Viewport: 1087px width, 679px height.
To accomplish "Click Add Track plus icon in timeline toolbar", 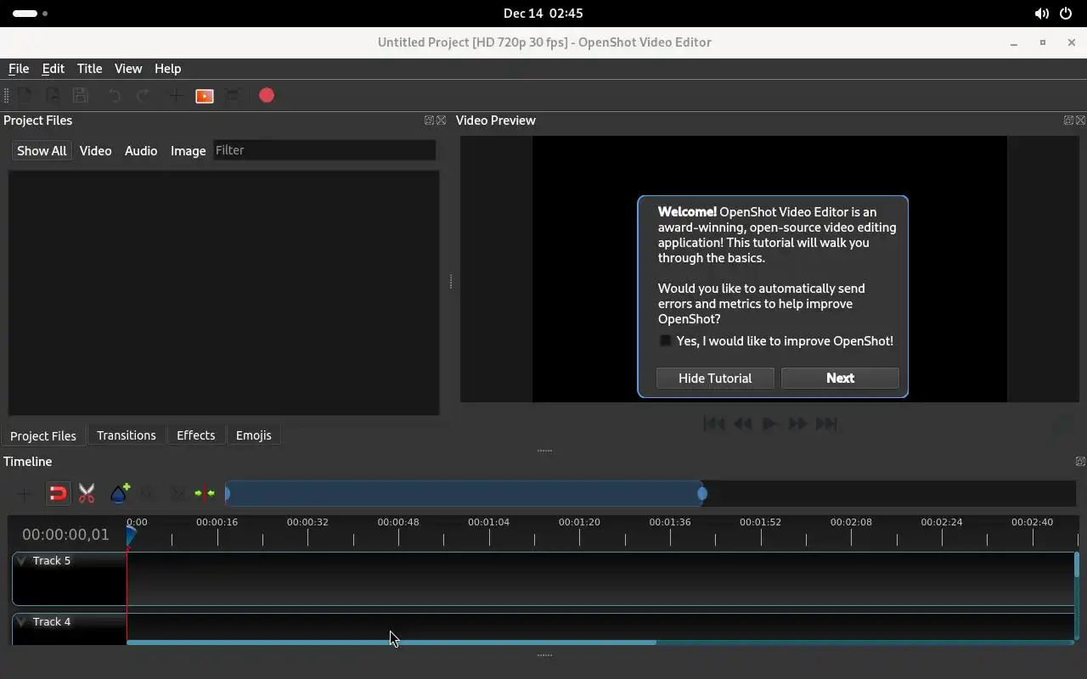I will pyautogui.click(x=24, y=493).
